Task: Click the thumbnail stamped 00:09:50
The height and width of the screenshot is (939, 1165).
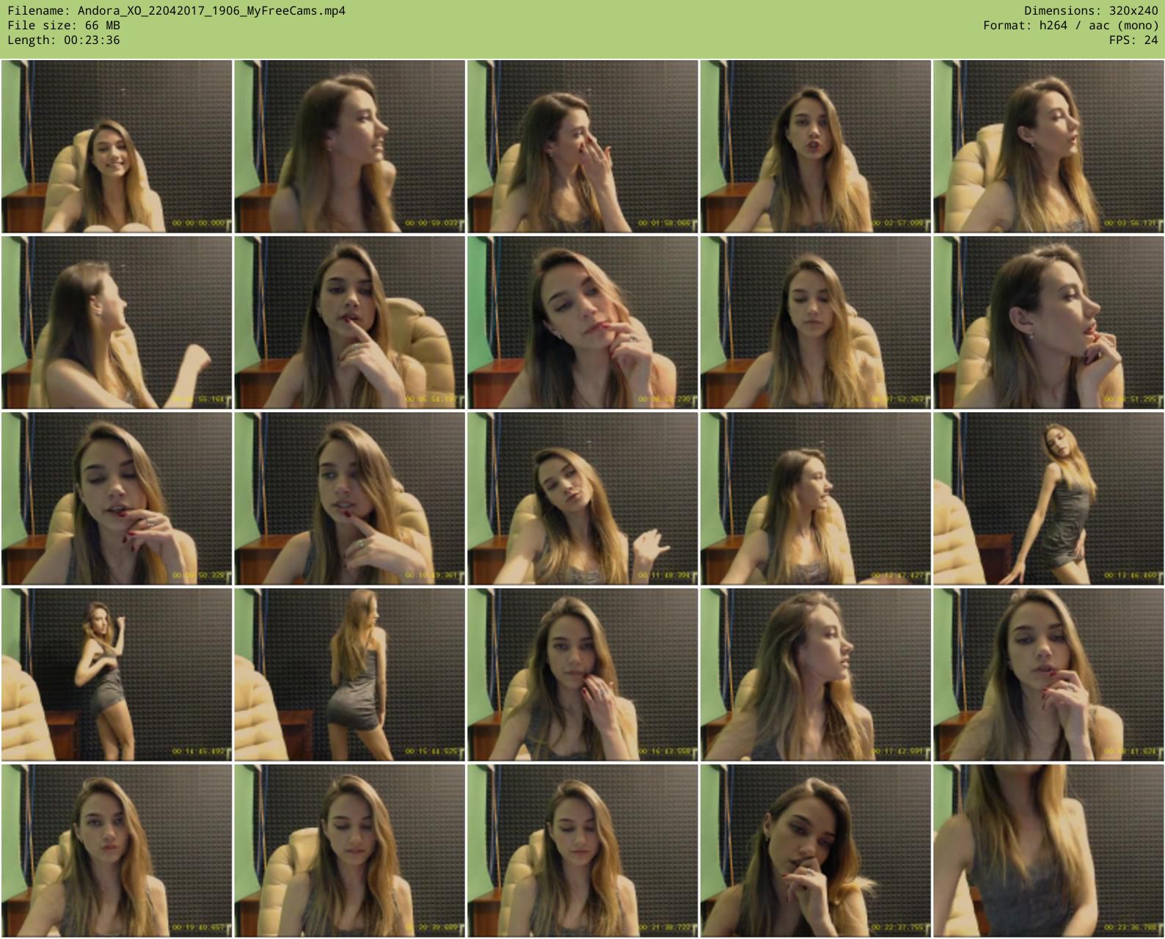Action: tap(117, 499)
